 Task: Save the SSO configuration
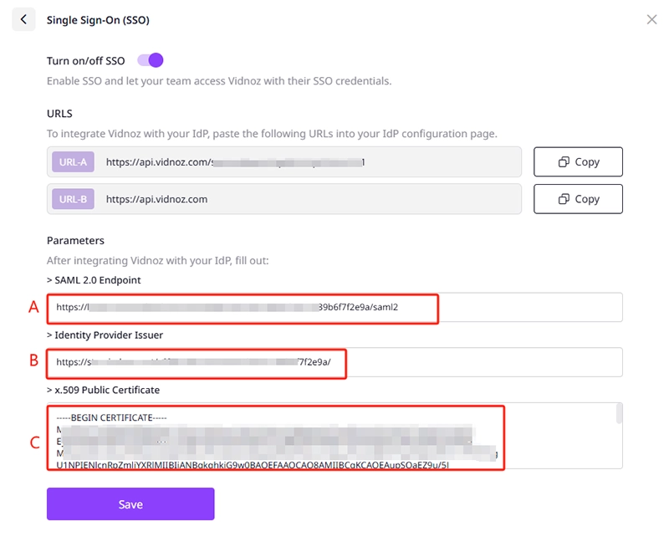click(x=130, y=504)
